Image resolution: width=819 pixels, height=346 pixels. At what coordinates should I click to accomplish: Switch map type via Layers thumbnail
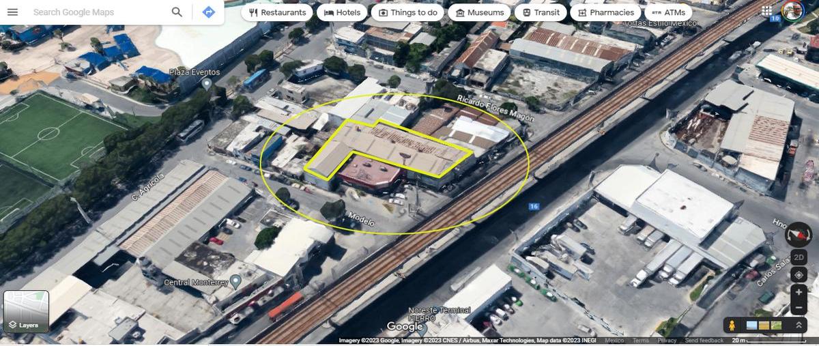point(26,312)
